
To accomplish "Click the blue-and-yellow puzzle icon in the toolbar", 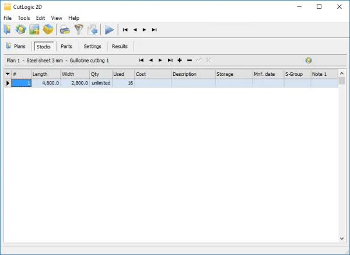I will click(x=21, y=30).
